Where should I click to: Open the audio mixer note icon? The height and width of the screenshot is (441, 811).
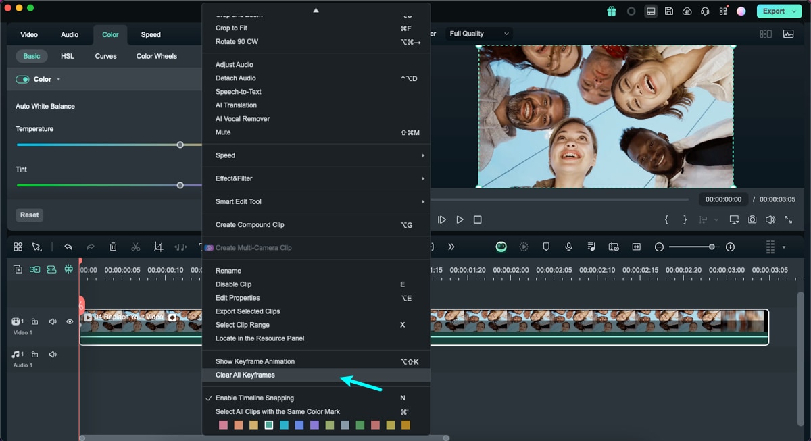point(591,247)
